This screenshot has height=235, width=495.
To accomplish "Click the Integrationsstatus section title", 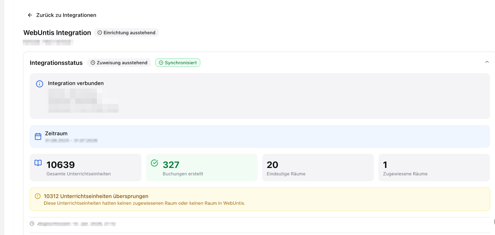I will pyautogui.click(x=56, y=63).
